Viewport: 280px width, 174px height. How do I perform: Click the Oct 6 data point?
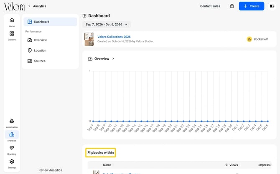pyautogui.click(x=268, y=121)
